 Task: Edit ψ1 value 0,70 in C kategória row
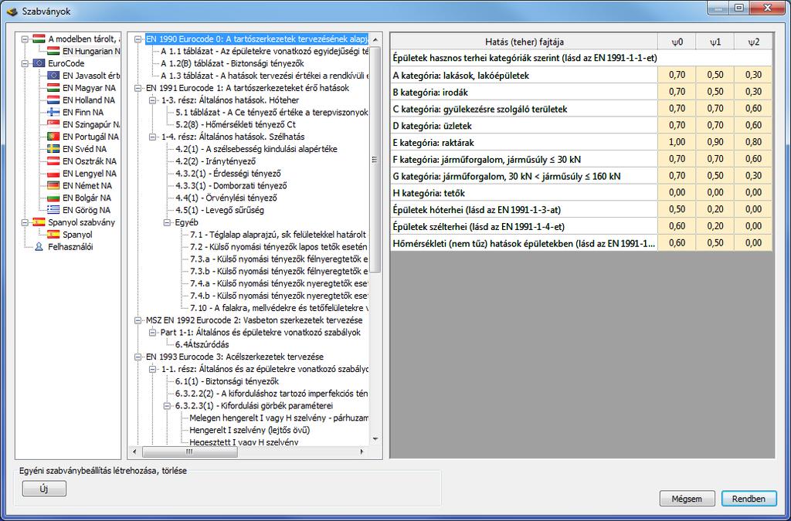tap(715, 109)
